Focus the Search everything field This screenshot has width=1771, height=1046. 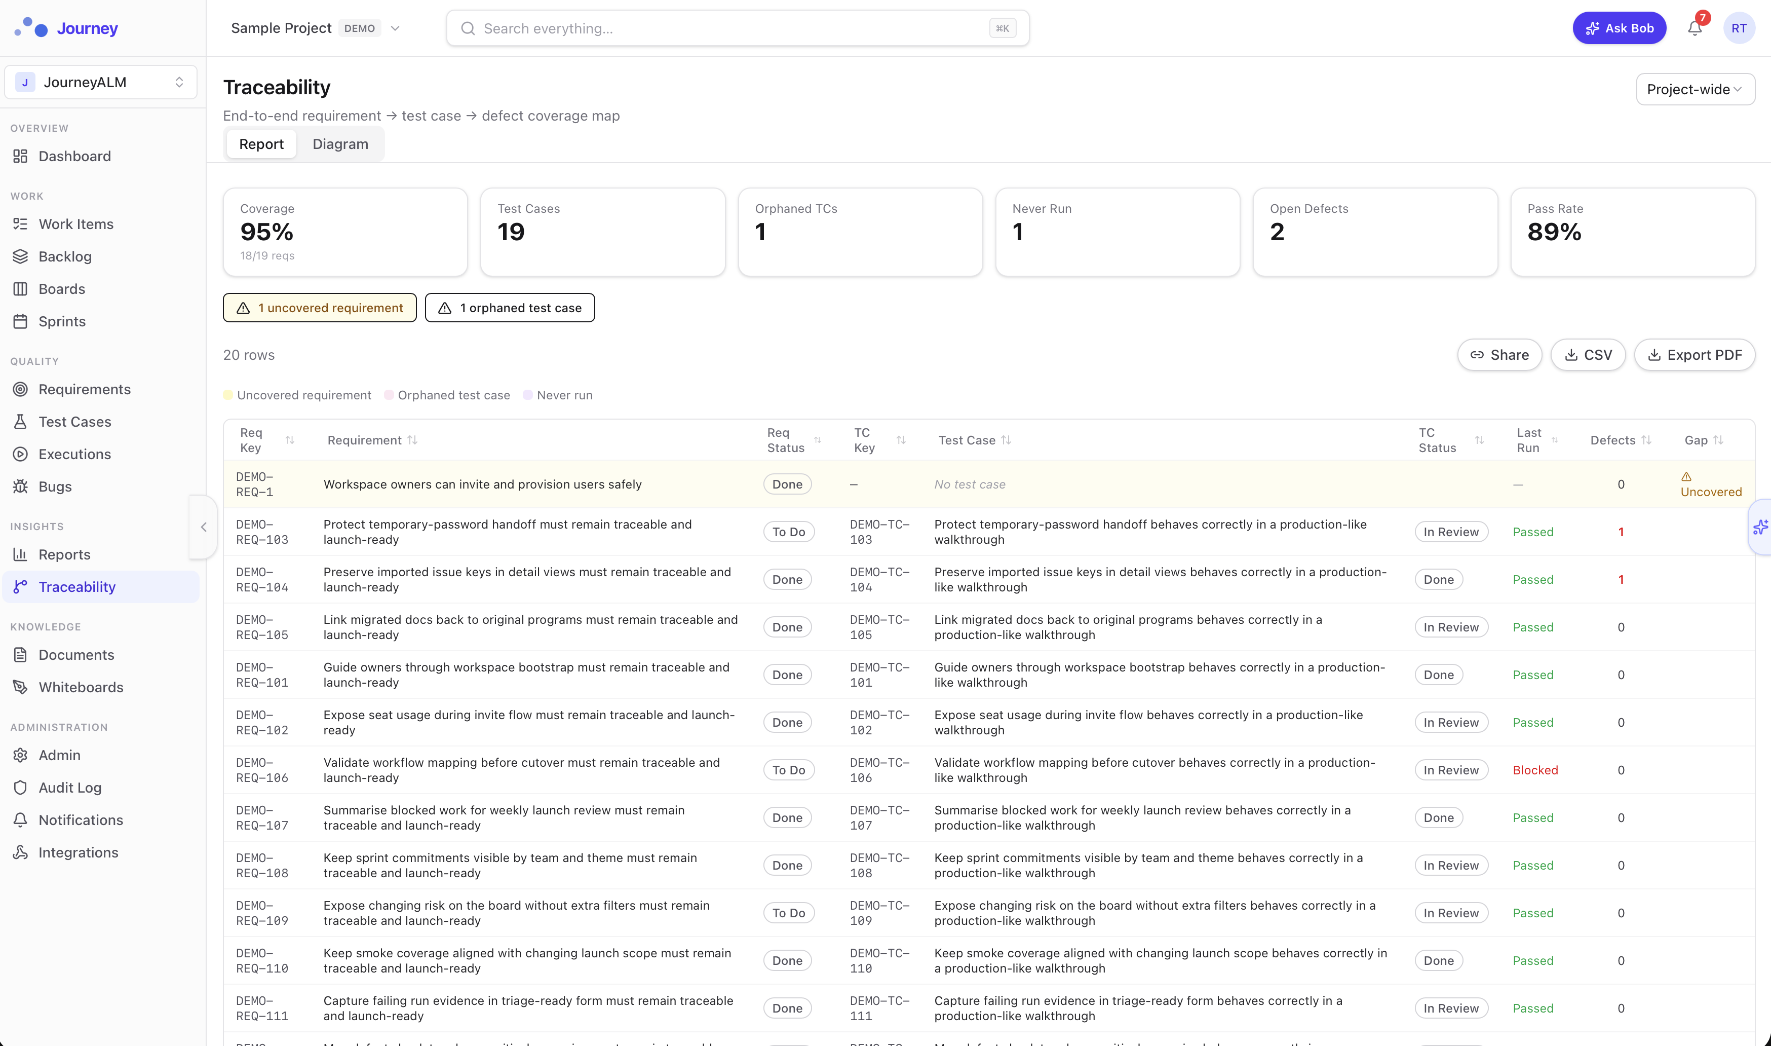tap(733, 28)
